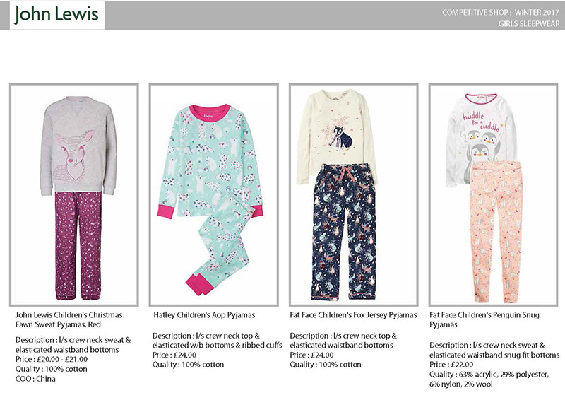Click the Girls Sleepwear header text

click(529, 24)
